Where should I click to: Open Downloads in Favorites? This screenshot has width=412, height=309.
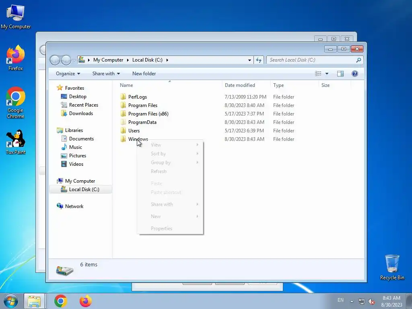pyautogui.click(x=77, y=113)
